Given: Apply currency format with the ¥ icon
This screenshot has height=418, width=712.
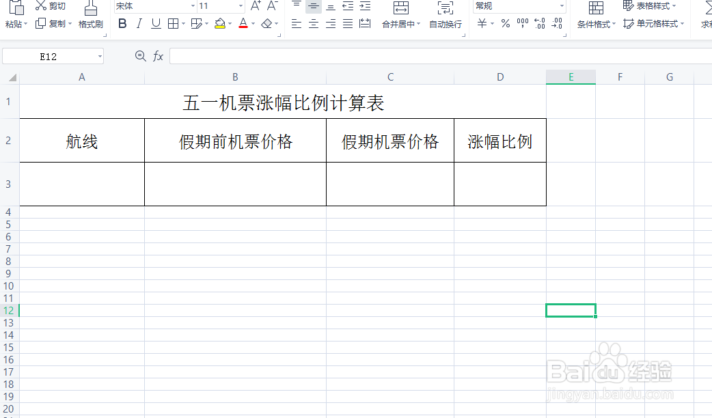Looking at the screenshot, I should pos(483,23).
